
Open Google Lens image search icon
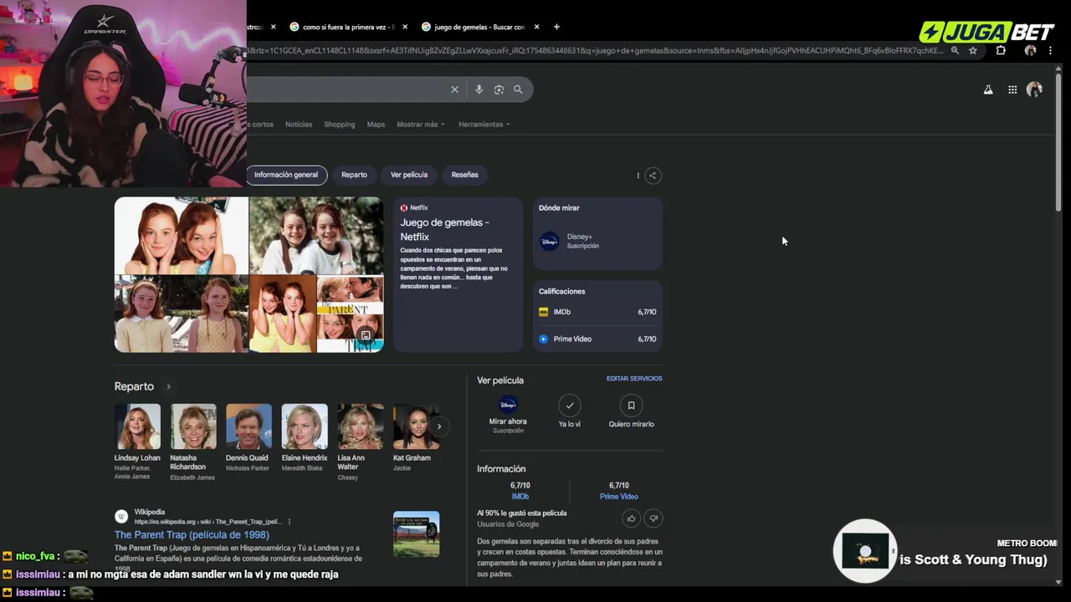pyautogui.click(x=499, y=89)
